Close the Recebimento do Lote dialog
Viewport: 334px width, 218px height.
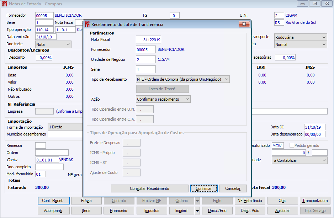[244, 24]
